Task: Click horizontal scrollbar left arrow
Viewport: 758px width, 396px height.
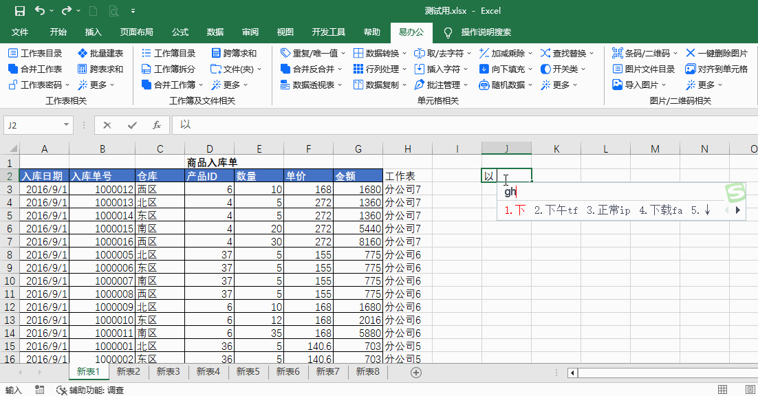Action: tap(572, 373)
